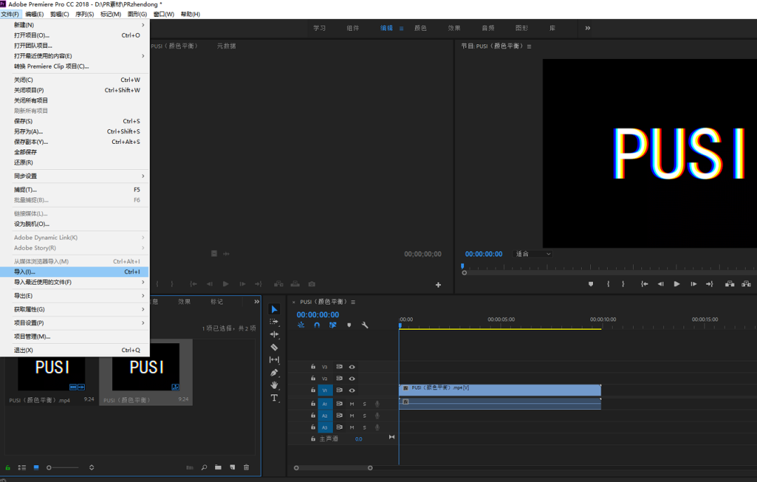Choose Save (保存) from File menu
The image size is (757, 482).
(74, 121)
